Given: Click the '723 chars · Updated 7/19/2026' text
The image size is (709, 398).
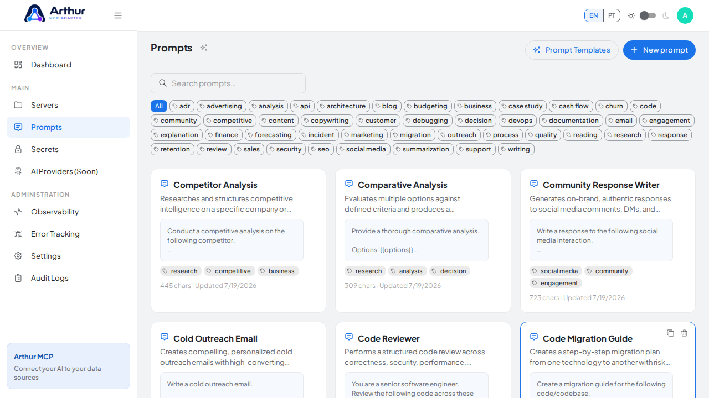Looking at the screenshot, I should tap(577, 298).
